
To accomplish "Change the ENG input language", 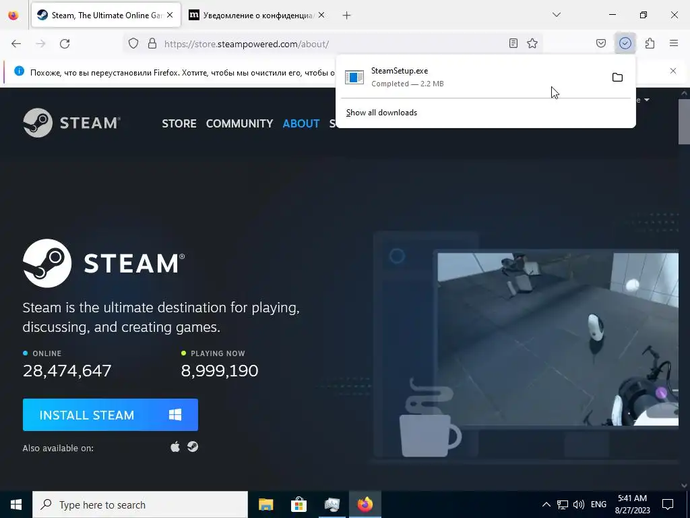I will pyautogui.click(x=598, y=505).
